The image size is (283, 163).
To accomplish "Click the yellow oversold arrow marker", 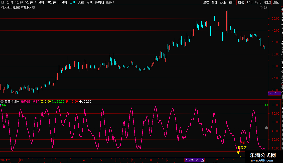I will 238,152.
